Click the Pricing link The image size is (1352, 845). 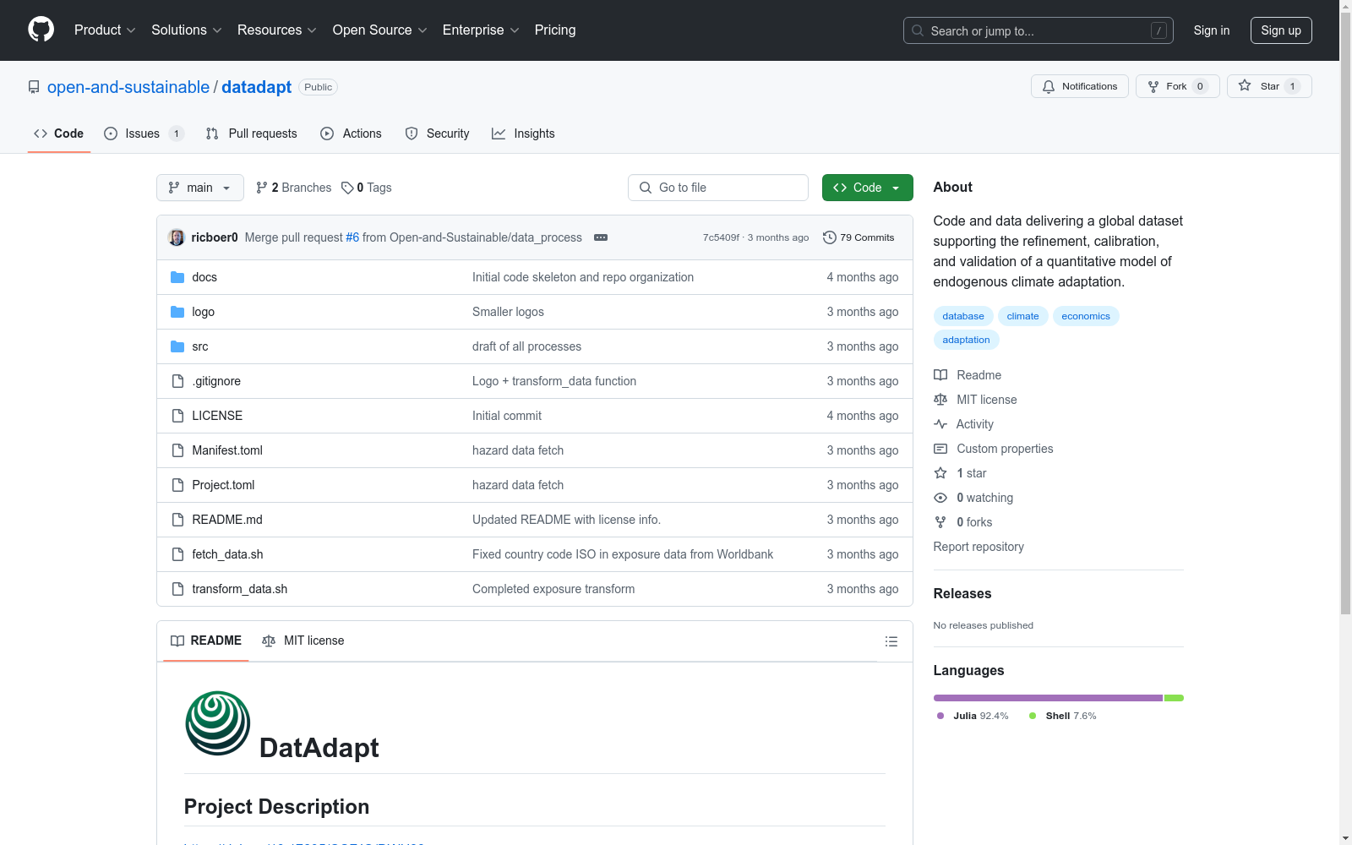coord(555,30)
